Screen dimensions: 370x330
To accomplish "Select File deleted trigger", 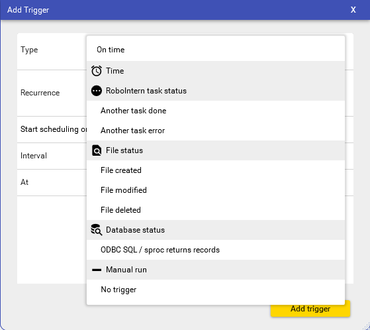I will [x=216, y=210].
